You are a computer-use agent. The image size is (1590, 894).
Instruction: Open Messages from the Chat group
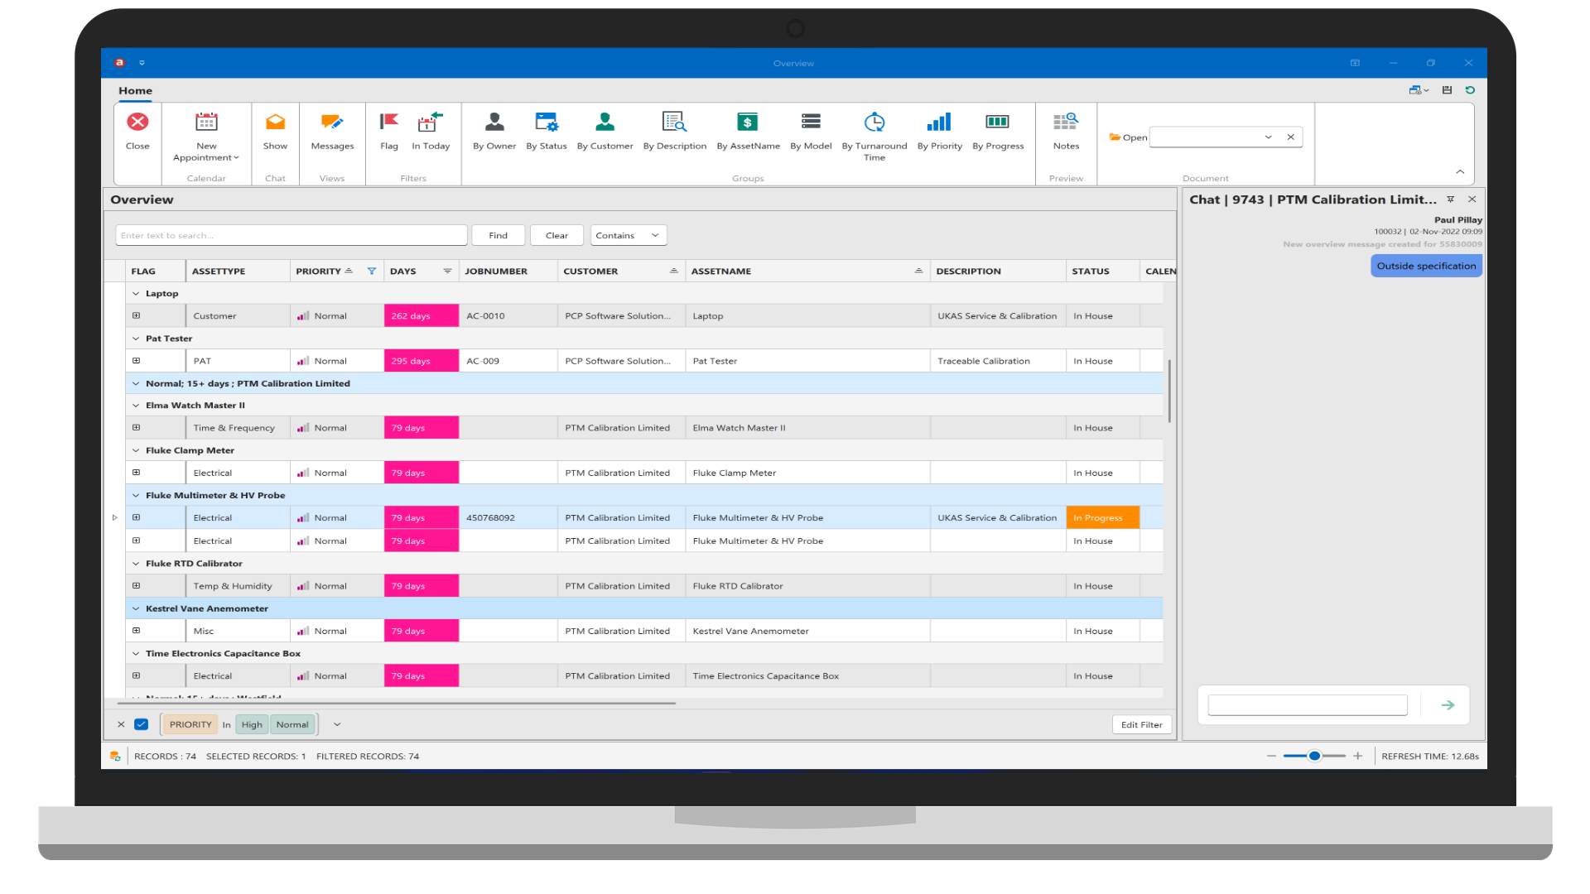(331, 132)
